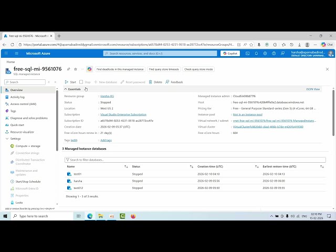Open the Copilot icon next to title
Screen dimensions: 336x252
tap(89, 69)
